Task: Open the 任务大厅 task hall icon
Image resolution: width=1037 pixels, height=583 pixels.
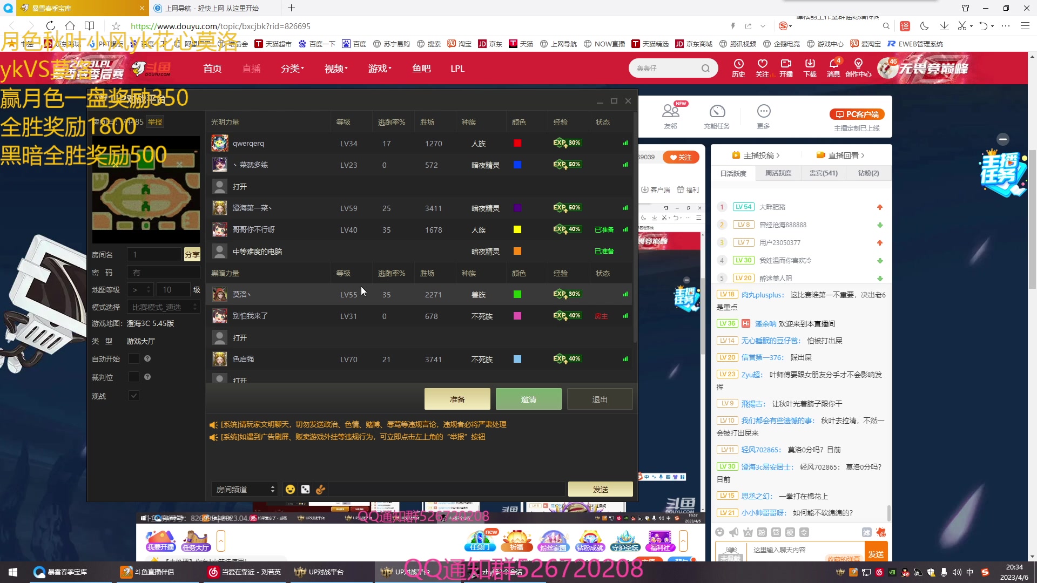Action: pyautogui.click(x=196, y=540)
